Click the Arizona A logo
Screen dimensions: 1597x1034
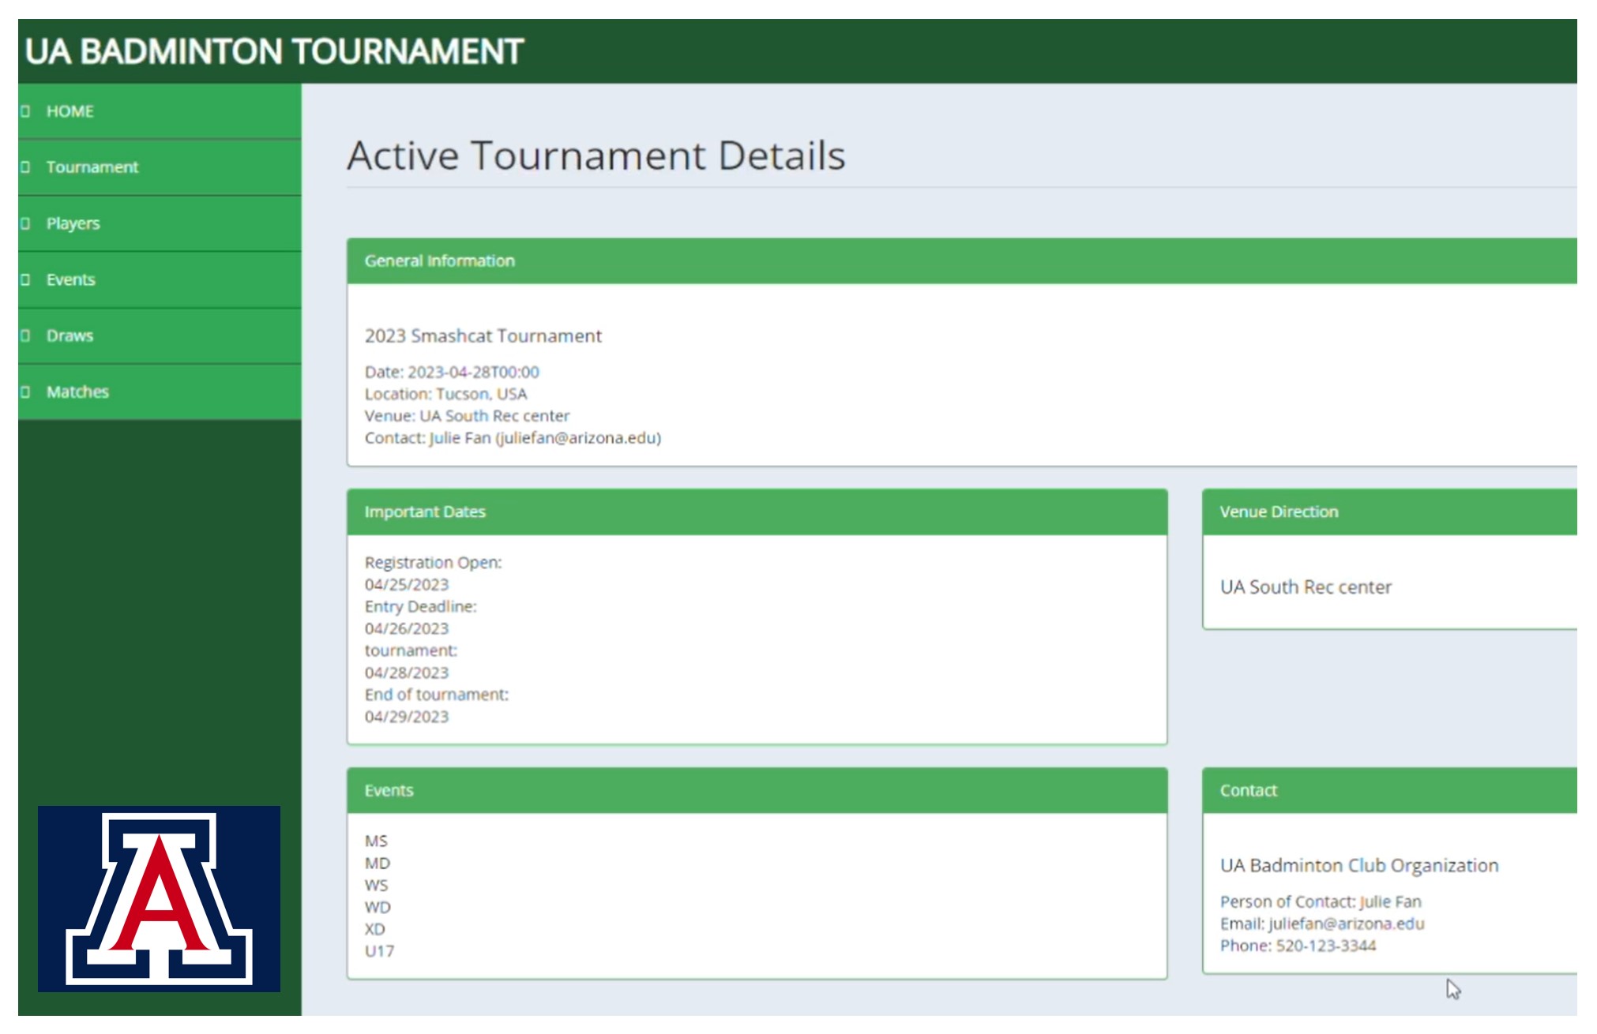[x=159, y=898]
